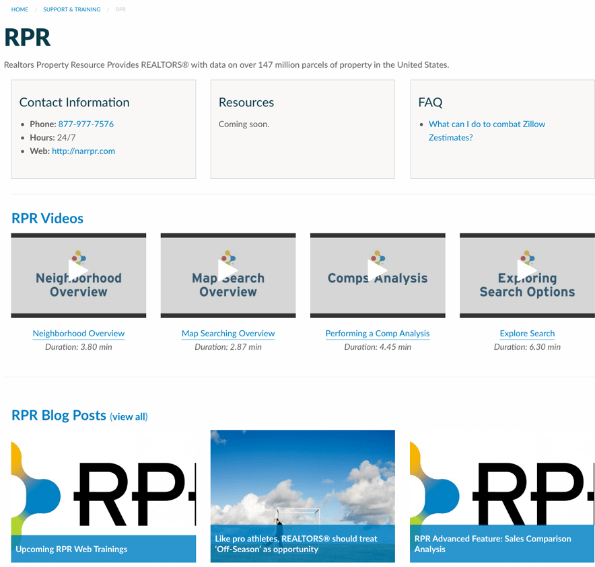Viewport: 595px width, 567px height.
Task: Open Neighborhood Overview title link
Action: pos(79,334)
